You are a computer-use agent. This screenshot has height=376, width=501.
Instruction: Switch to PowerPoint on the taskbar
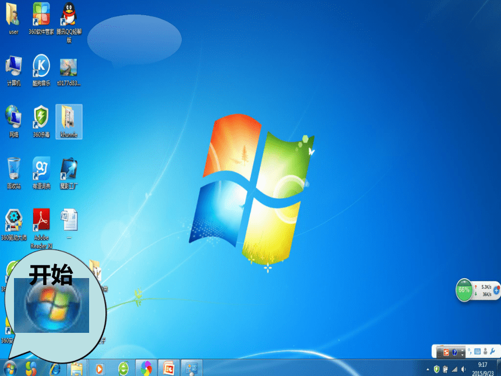coord(169,368)
